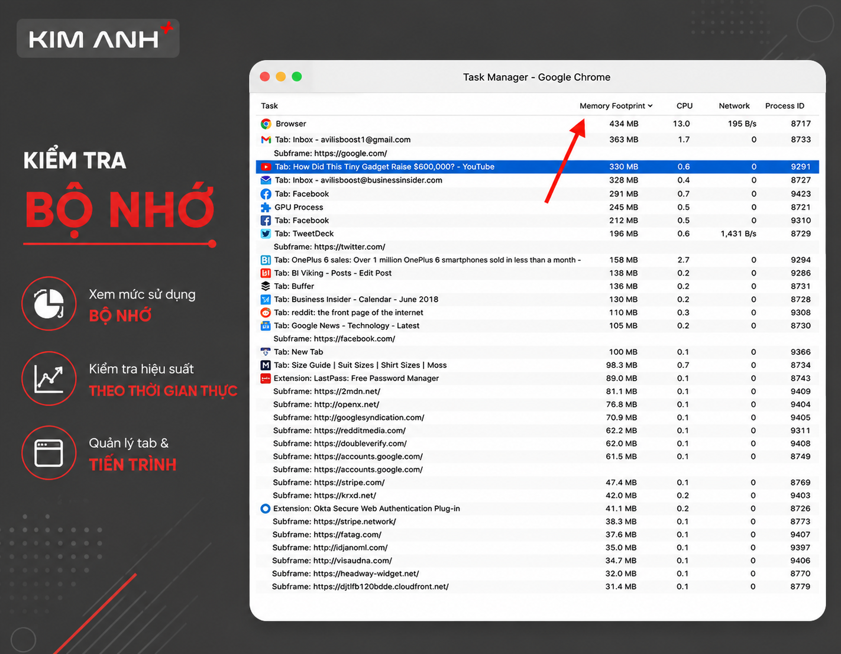Click the blue BI icon for OnePlus 6 tab
Screen dimensions: 841x654
coord(266,260)
